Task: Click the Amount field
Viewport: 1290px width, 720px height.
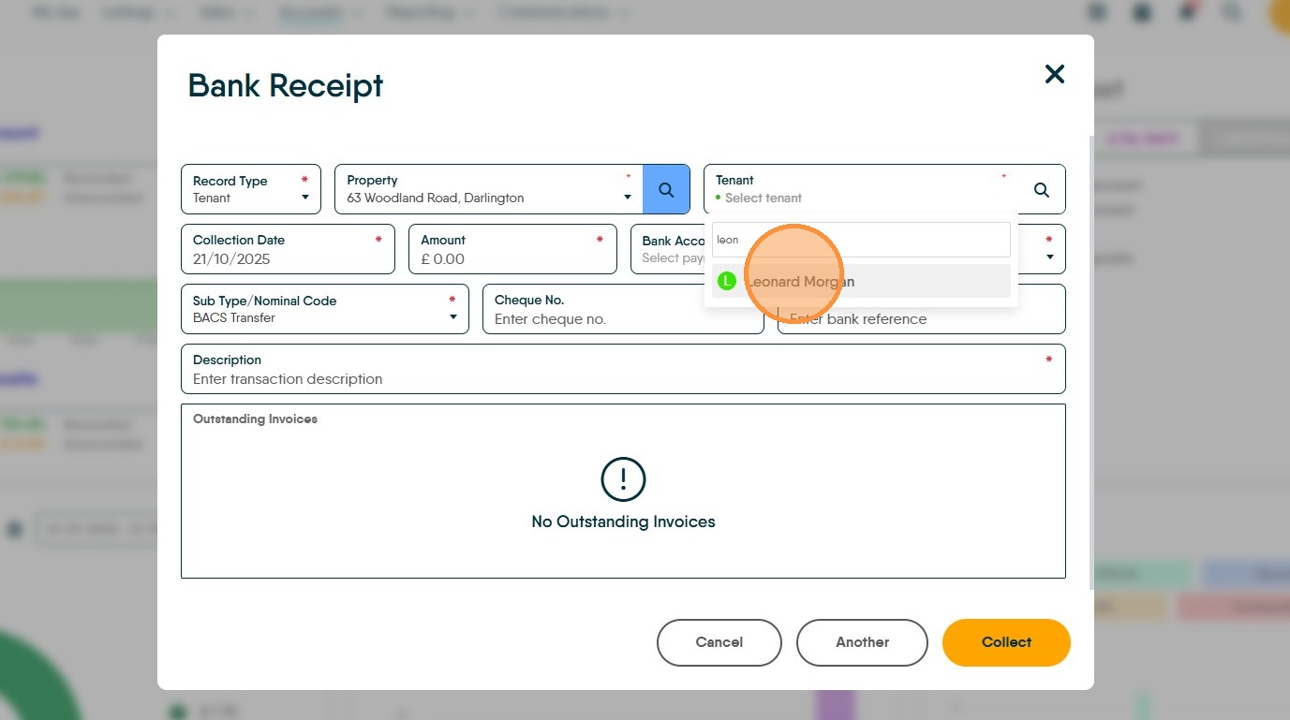Action: point(512,249)
